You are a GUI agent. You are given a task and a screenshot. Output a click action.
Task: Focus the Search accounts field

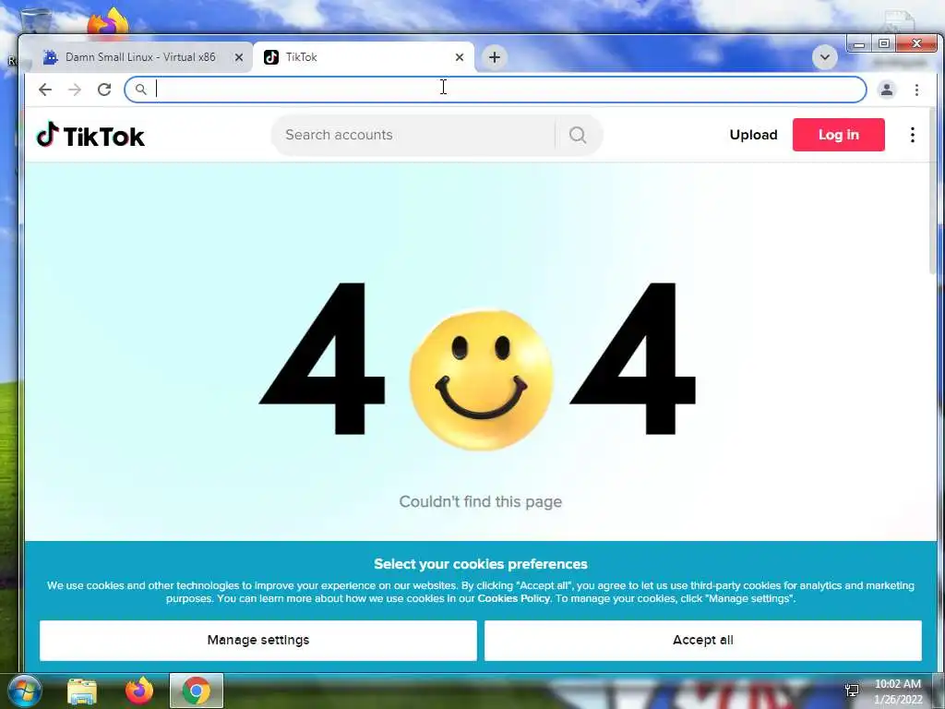click(413, 135)
